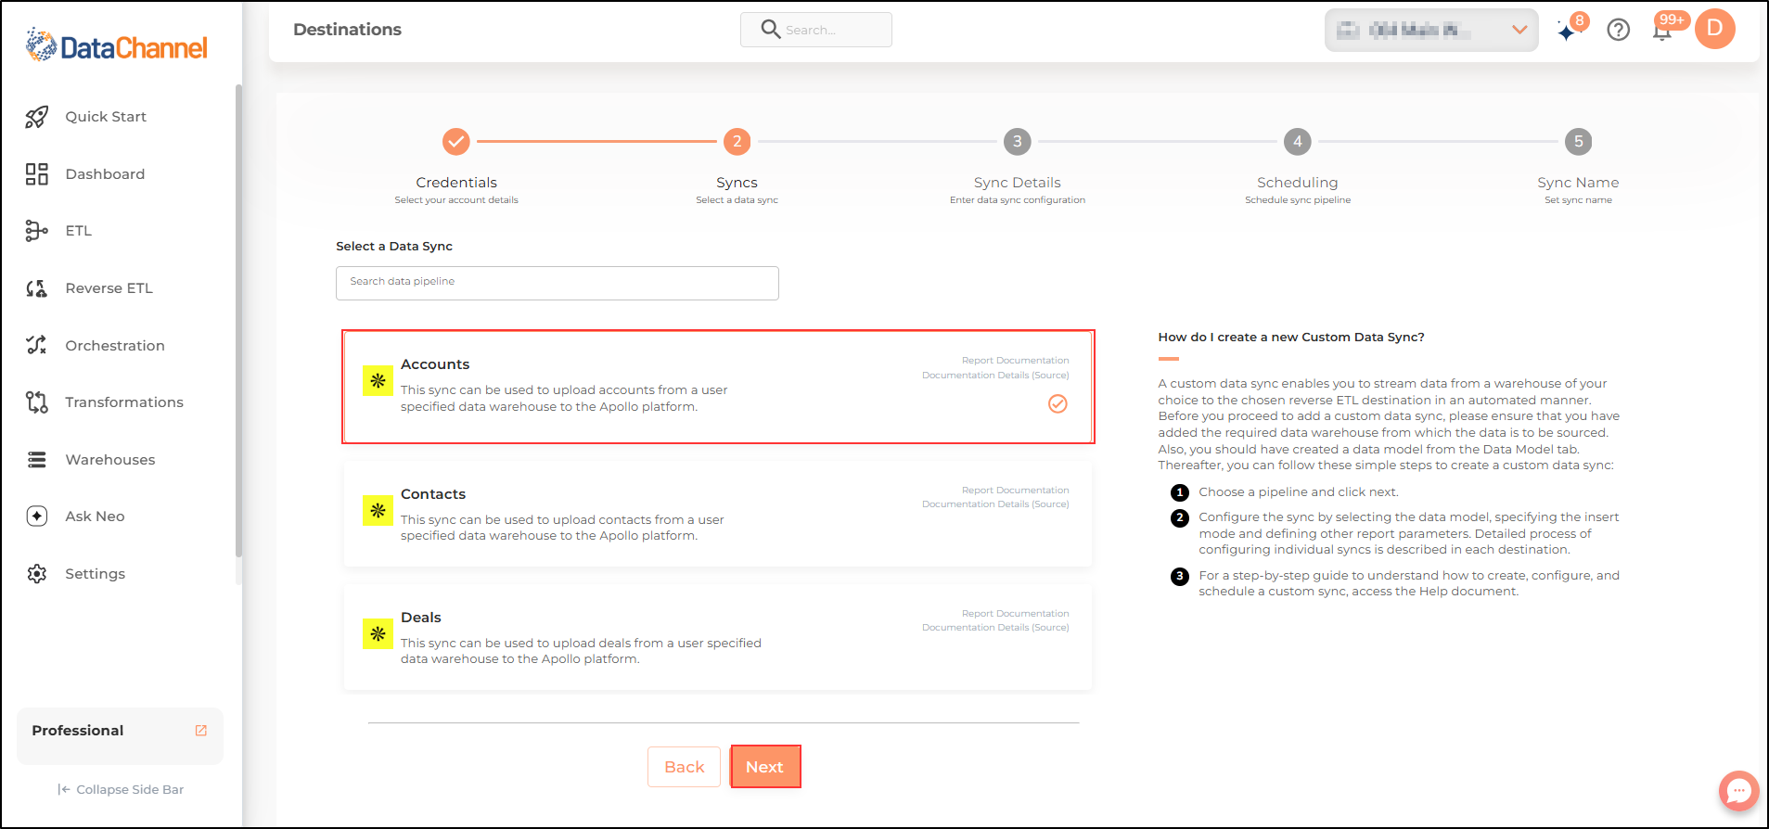
Task: Click the top Search field
Action: pos(816,30)
